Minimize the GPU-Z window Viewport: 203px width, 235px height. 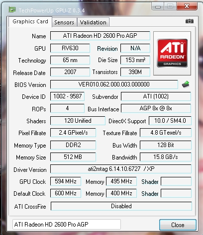pyautogui.click(x=158, y=6)
